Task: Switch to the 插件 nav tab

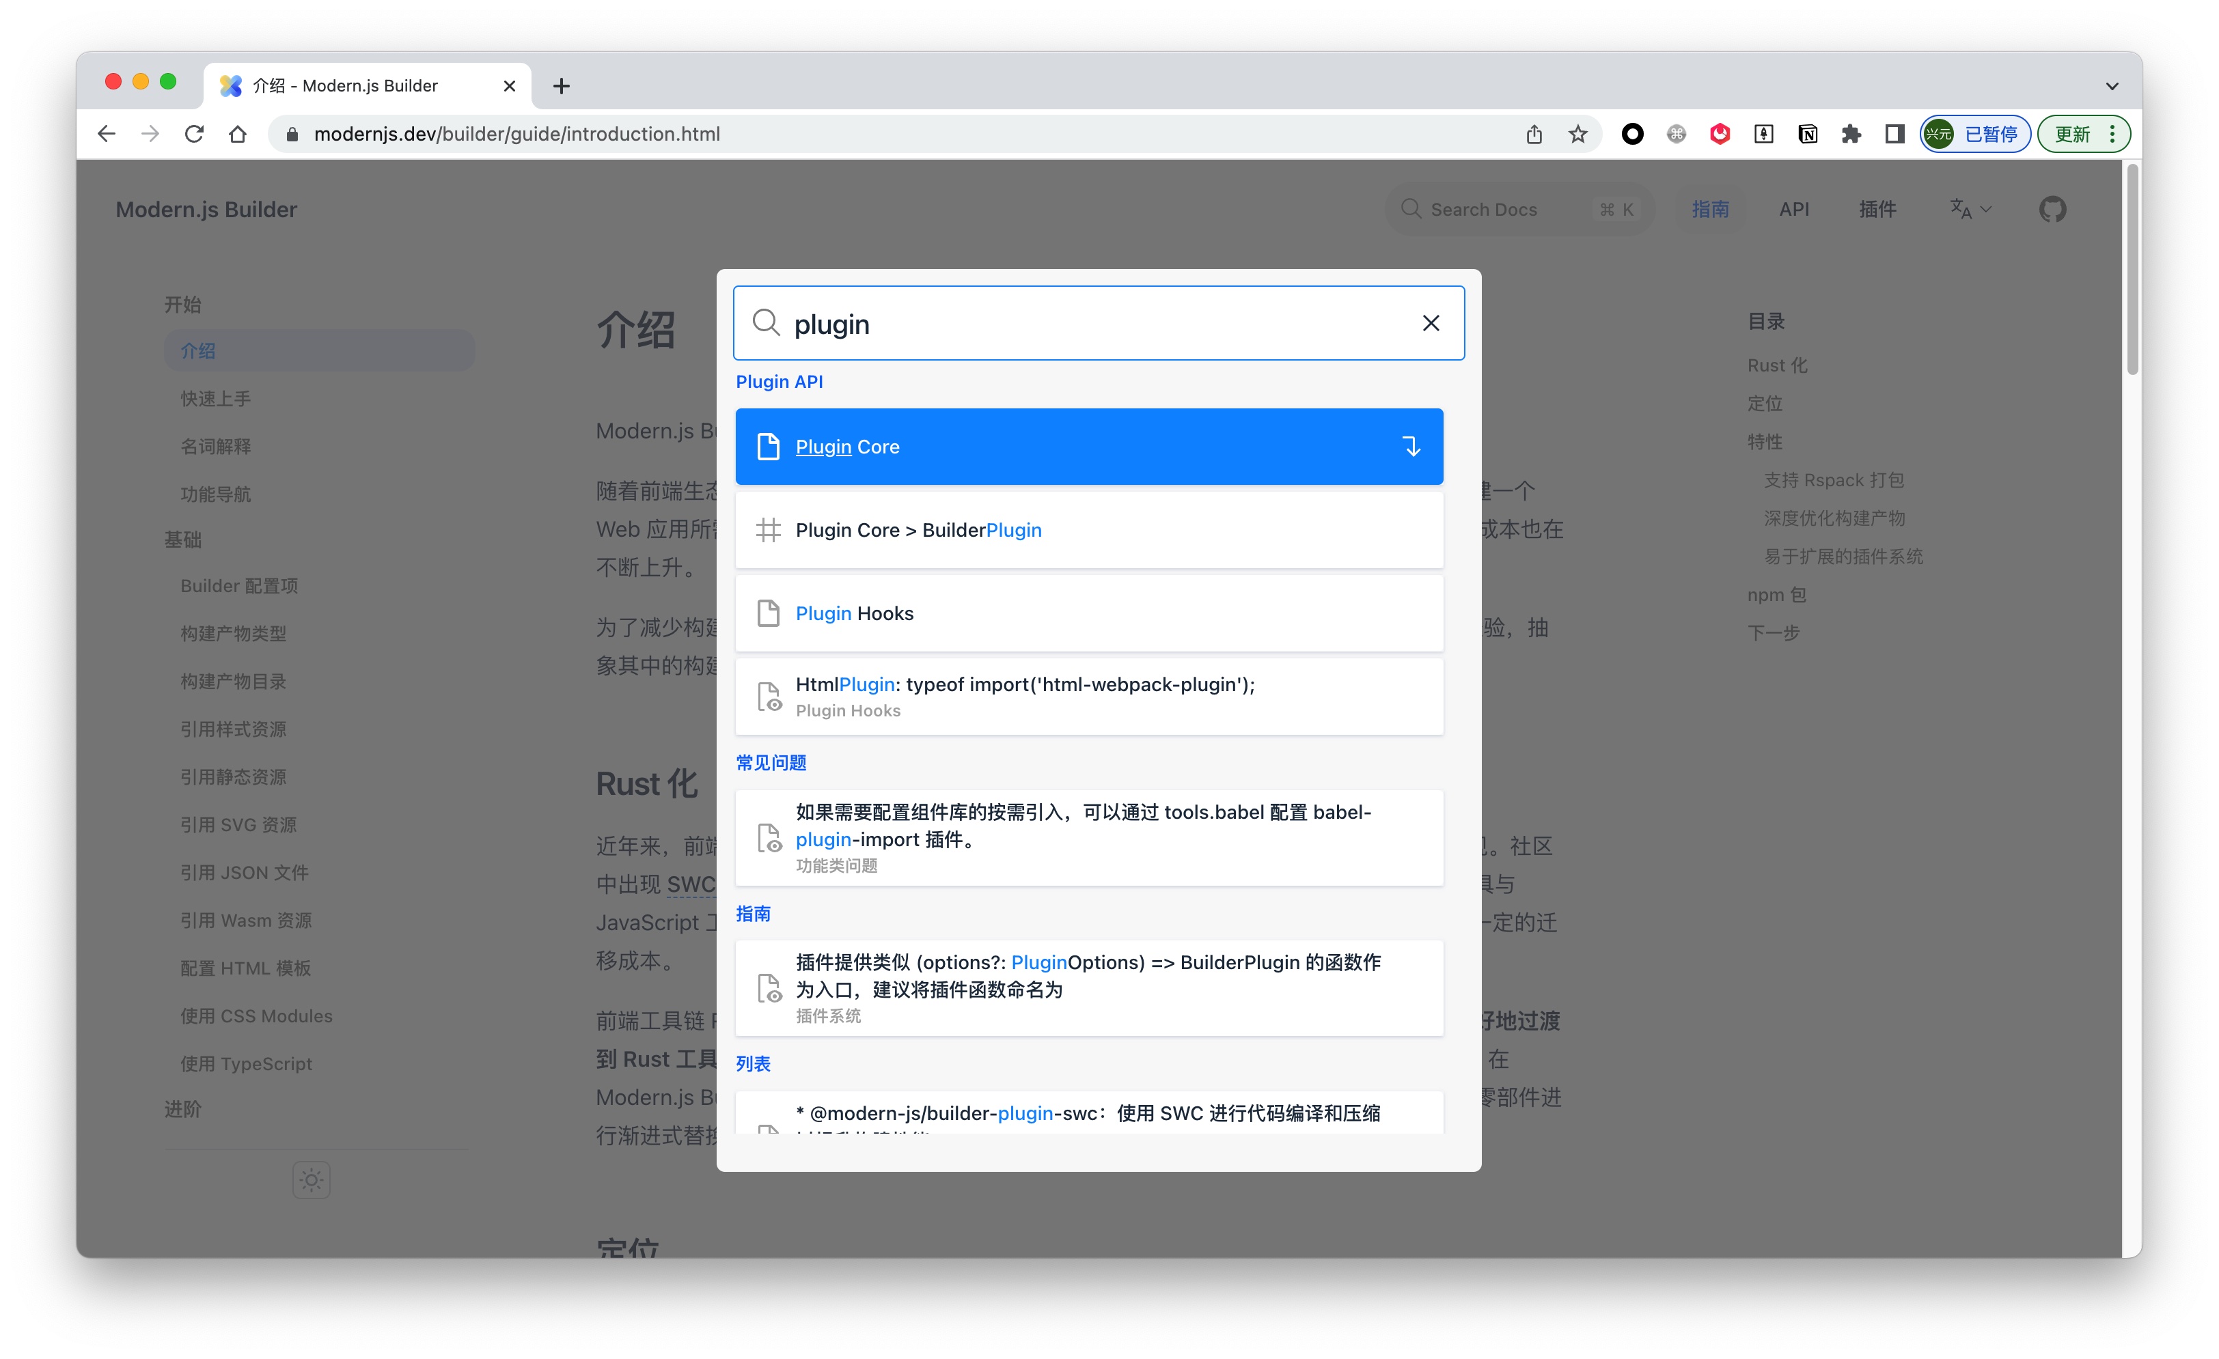Action: (x=1877, y=209)
